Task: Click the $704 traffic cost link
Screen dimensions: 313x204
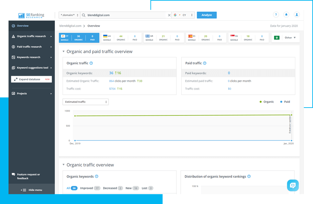Action: [x=112, y=89]
